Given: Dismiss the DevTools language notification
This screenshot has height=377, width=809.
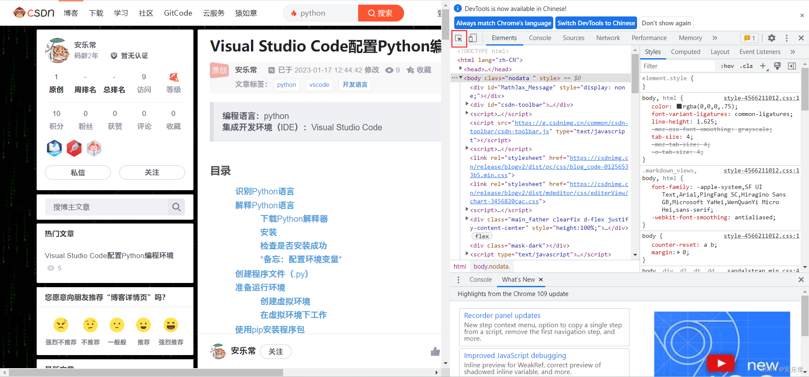Looking at the screenshot, I should pyautogui.click(x=802, y=15).
